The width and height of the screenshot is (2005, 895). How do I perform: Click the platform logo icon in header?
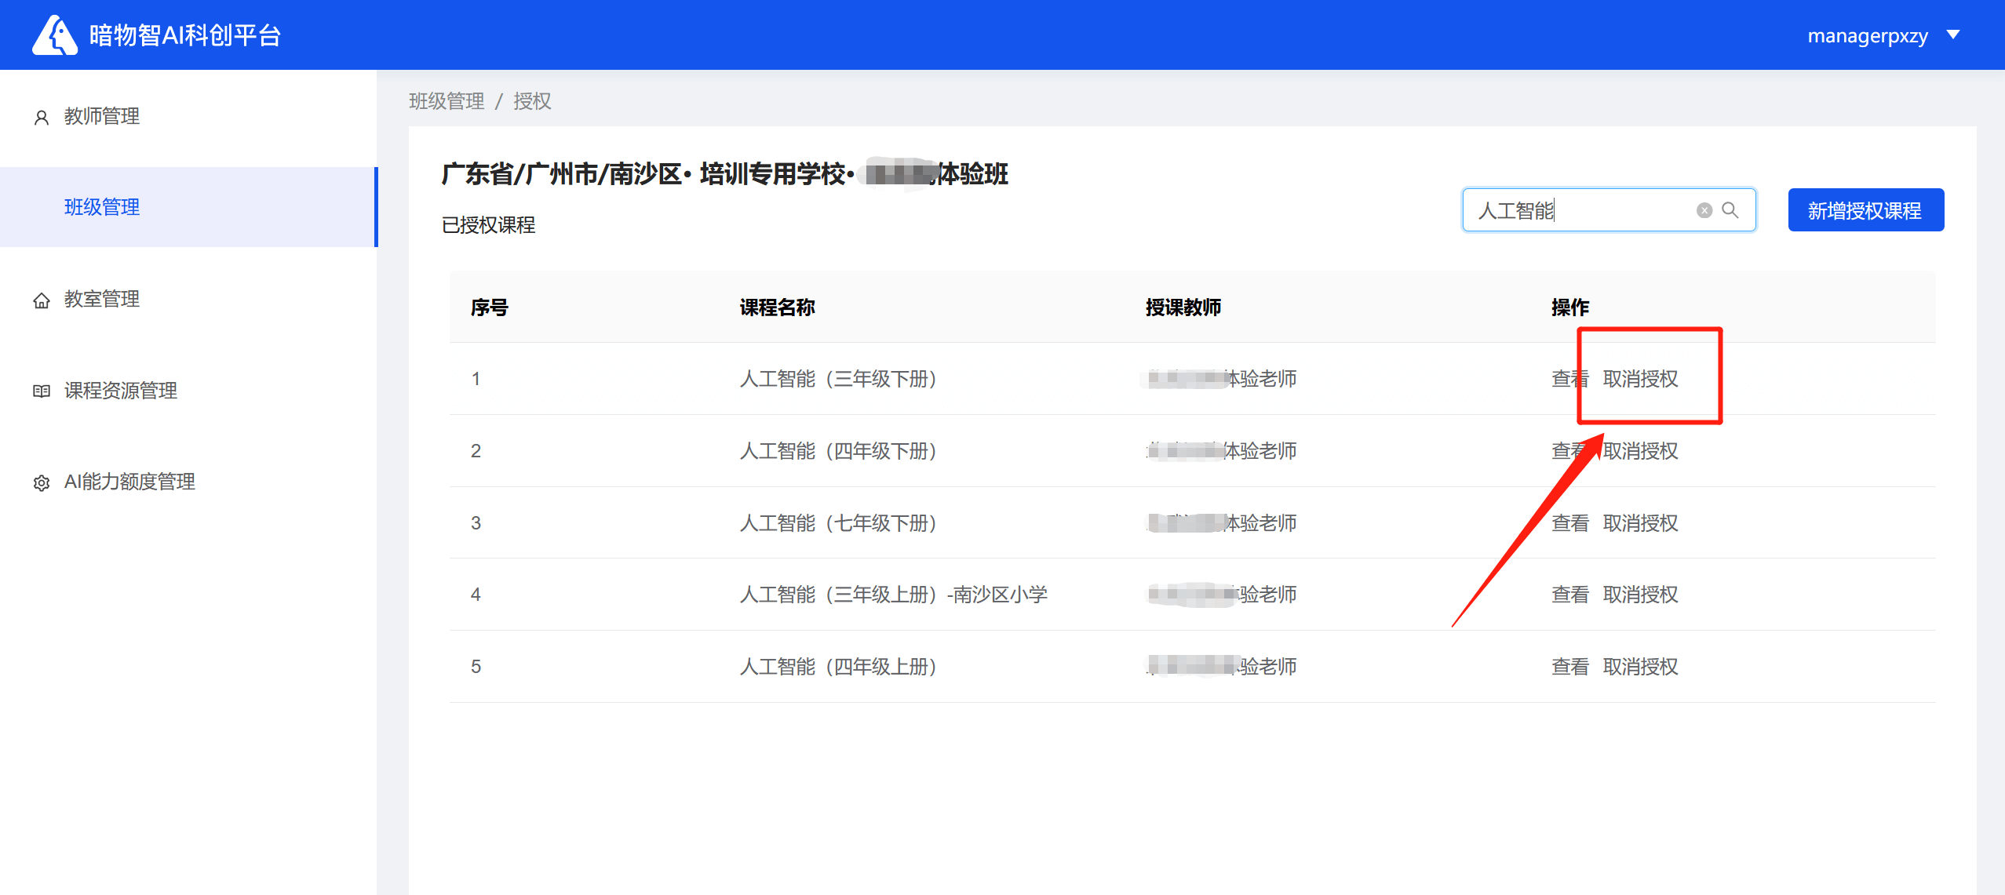(54, 35)
